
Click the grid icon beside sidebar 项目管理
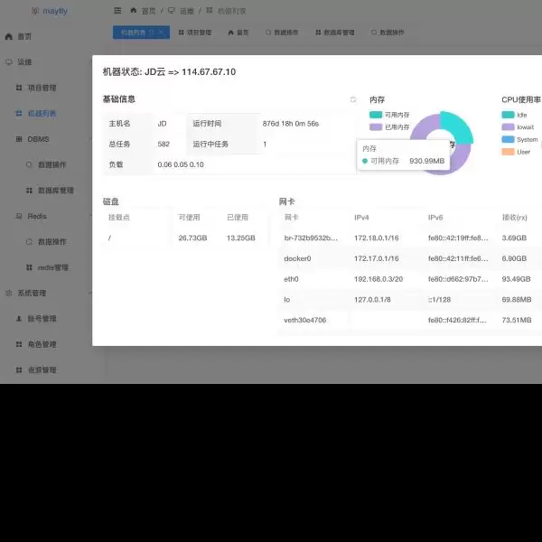pos(19,88)
